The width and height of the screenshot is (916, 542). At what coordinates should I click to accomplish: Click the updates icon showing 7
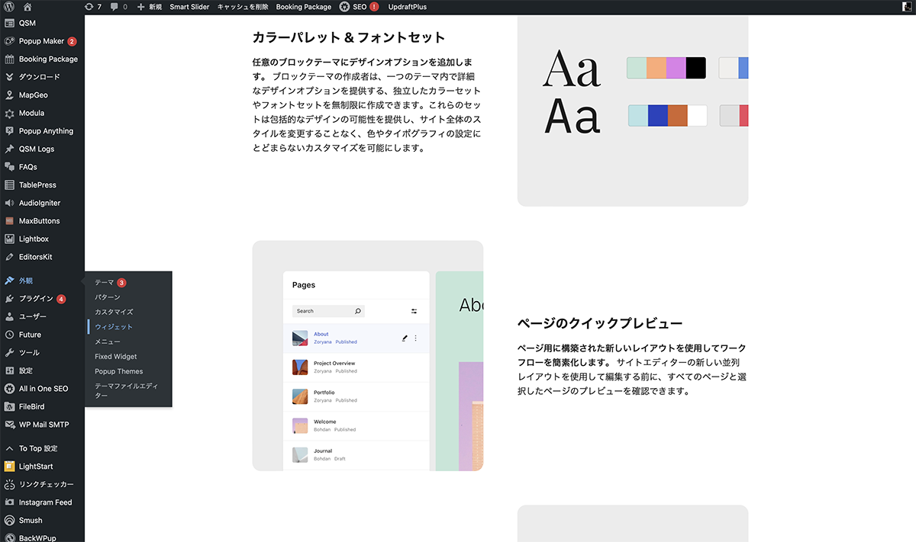point(92,7)
